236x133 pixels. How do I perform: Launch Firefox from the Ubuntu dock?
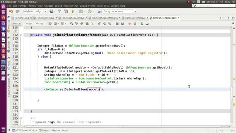tap(3, 18)
